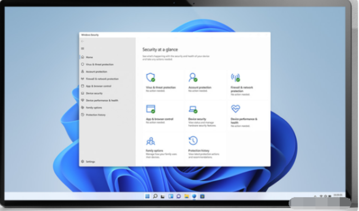Select Account protection in the sidebar
Image resolution: width=359 pixels, height=211 pixels.
(x=96, y=72)
